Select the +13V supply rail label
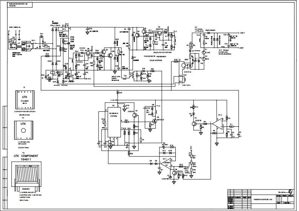Image resolution: width=299 pixels, height=211 pixels. (x=113, y=100)
